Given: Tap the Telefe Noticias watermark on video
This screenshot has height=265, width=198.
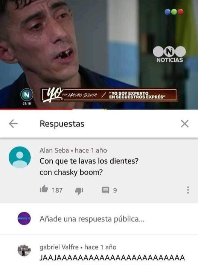Looking at the screenshot, I should [169, 54].
